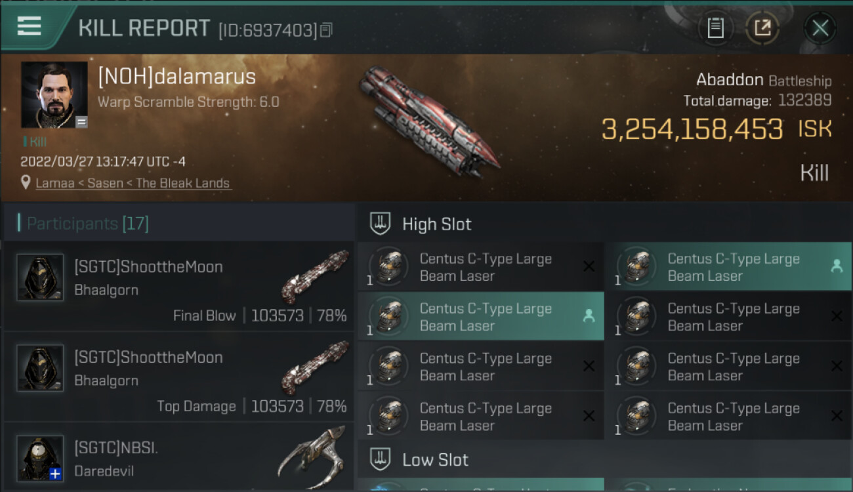Open the hamburger menu
The image size is (853, 492).
30,26
